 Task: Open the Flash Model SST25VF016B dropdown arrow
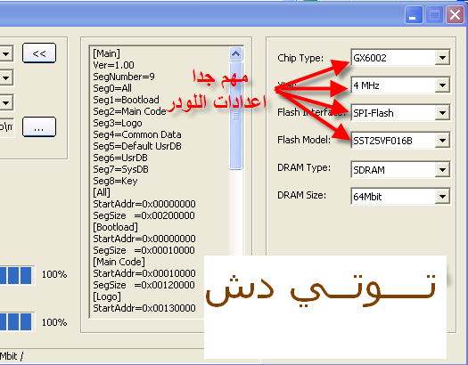coord(442,141)
